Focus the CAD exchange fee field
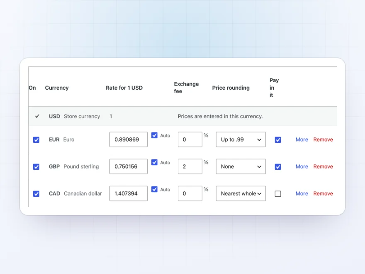The width and height of the screenshot is (365, 274). (x=190, y=193)
